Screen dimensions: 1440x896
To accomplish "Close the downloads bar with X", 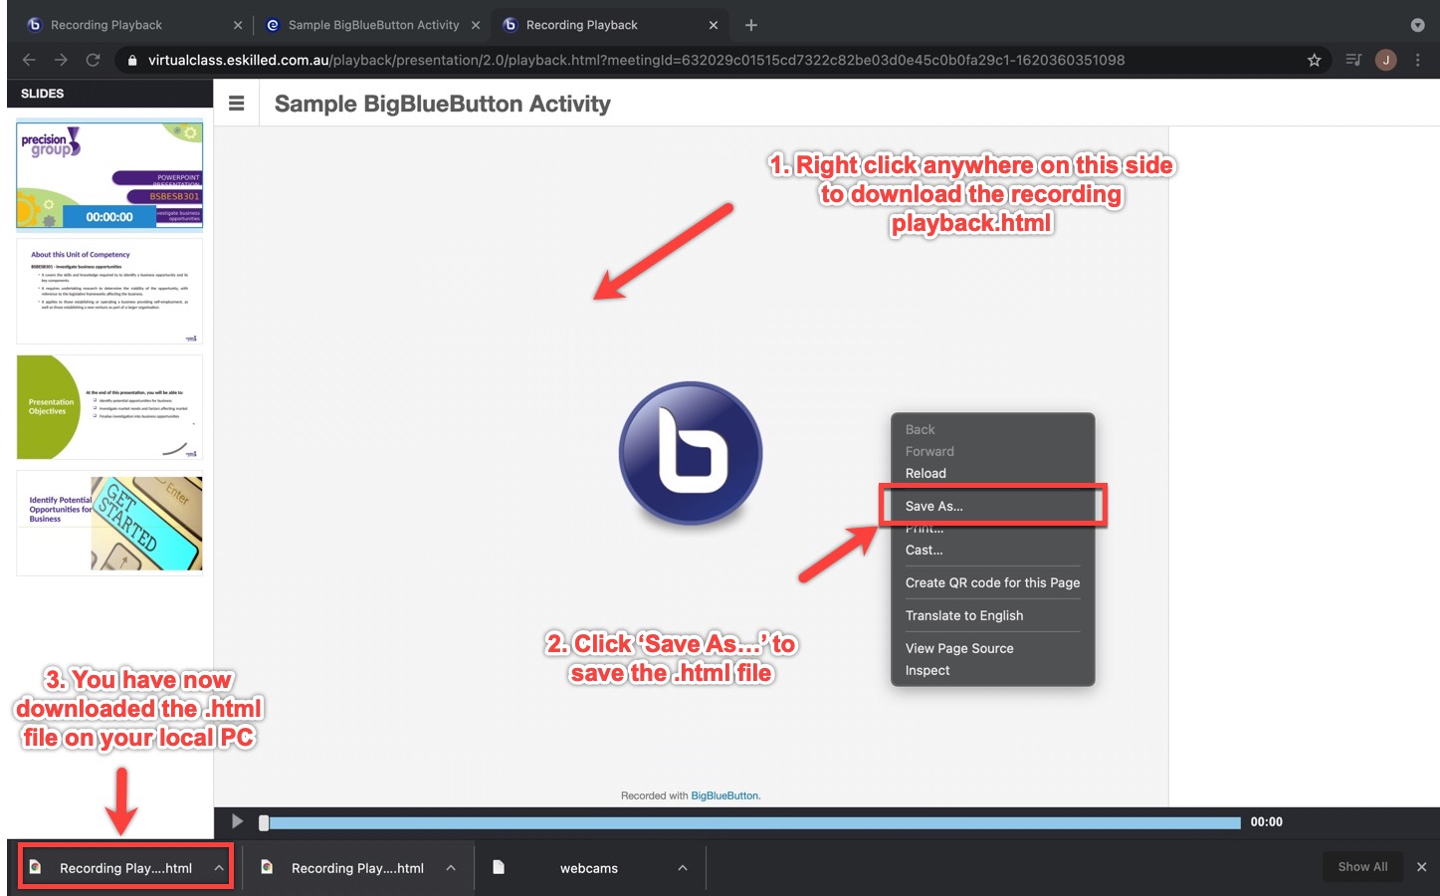I will click(x=1421, y=867).
